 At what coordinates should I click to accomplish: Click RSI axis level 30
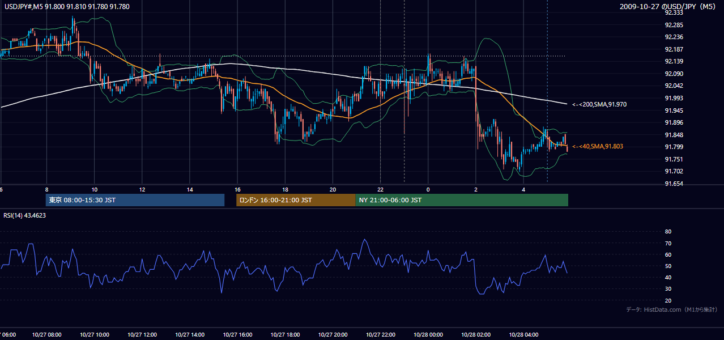[x=668, y=289]
